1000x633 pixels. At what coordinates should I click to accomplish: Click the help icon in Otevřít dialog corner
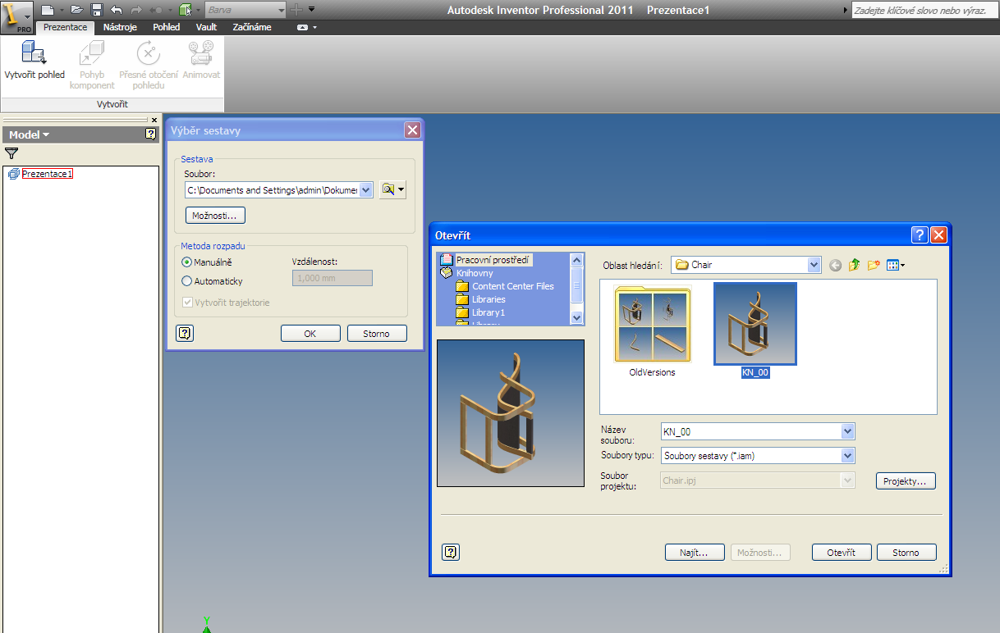[x=451, y=553]
